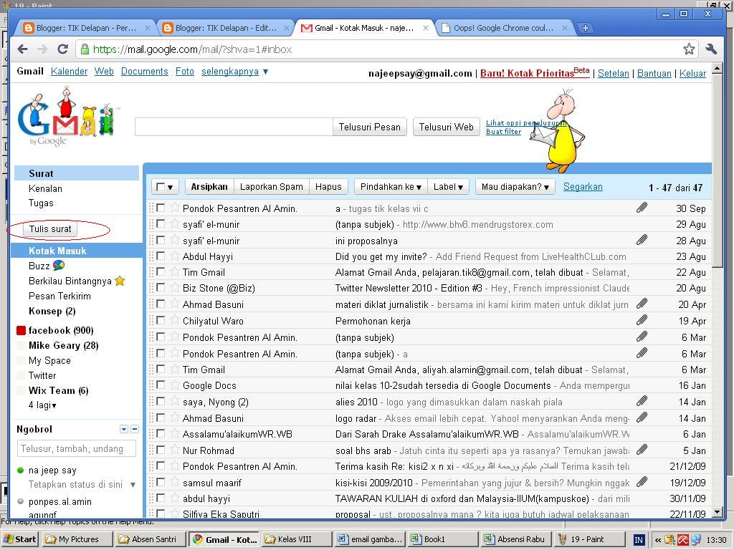Switch to the Oops! Google Chrome tab
Screen dimensions: 734x550
pyautogui.click(x=503, y=28)
